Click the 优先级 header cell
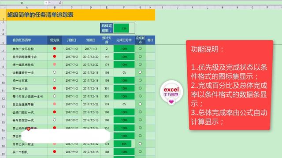This screenshot has width=282, height=158. [x=55, y=40]
